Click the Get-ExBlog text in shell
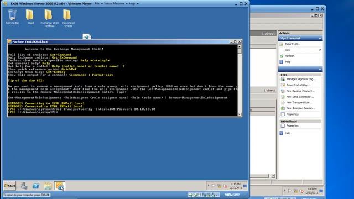Image resolution: width=354 pixels, height=199 pixels. point(55,72)
